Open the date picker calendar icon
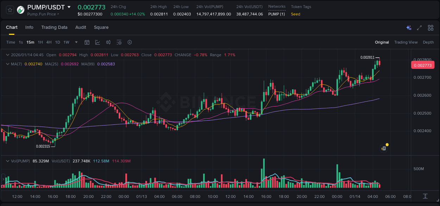This screenshot has width=440, height=206. pos(87,42)
